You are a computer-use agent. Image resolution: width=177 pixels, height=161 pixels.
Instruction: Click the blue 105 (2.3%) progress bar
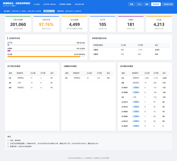click(x=8, y=45)
